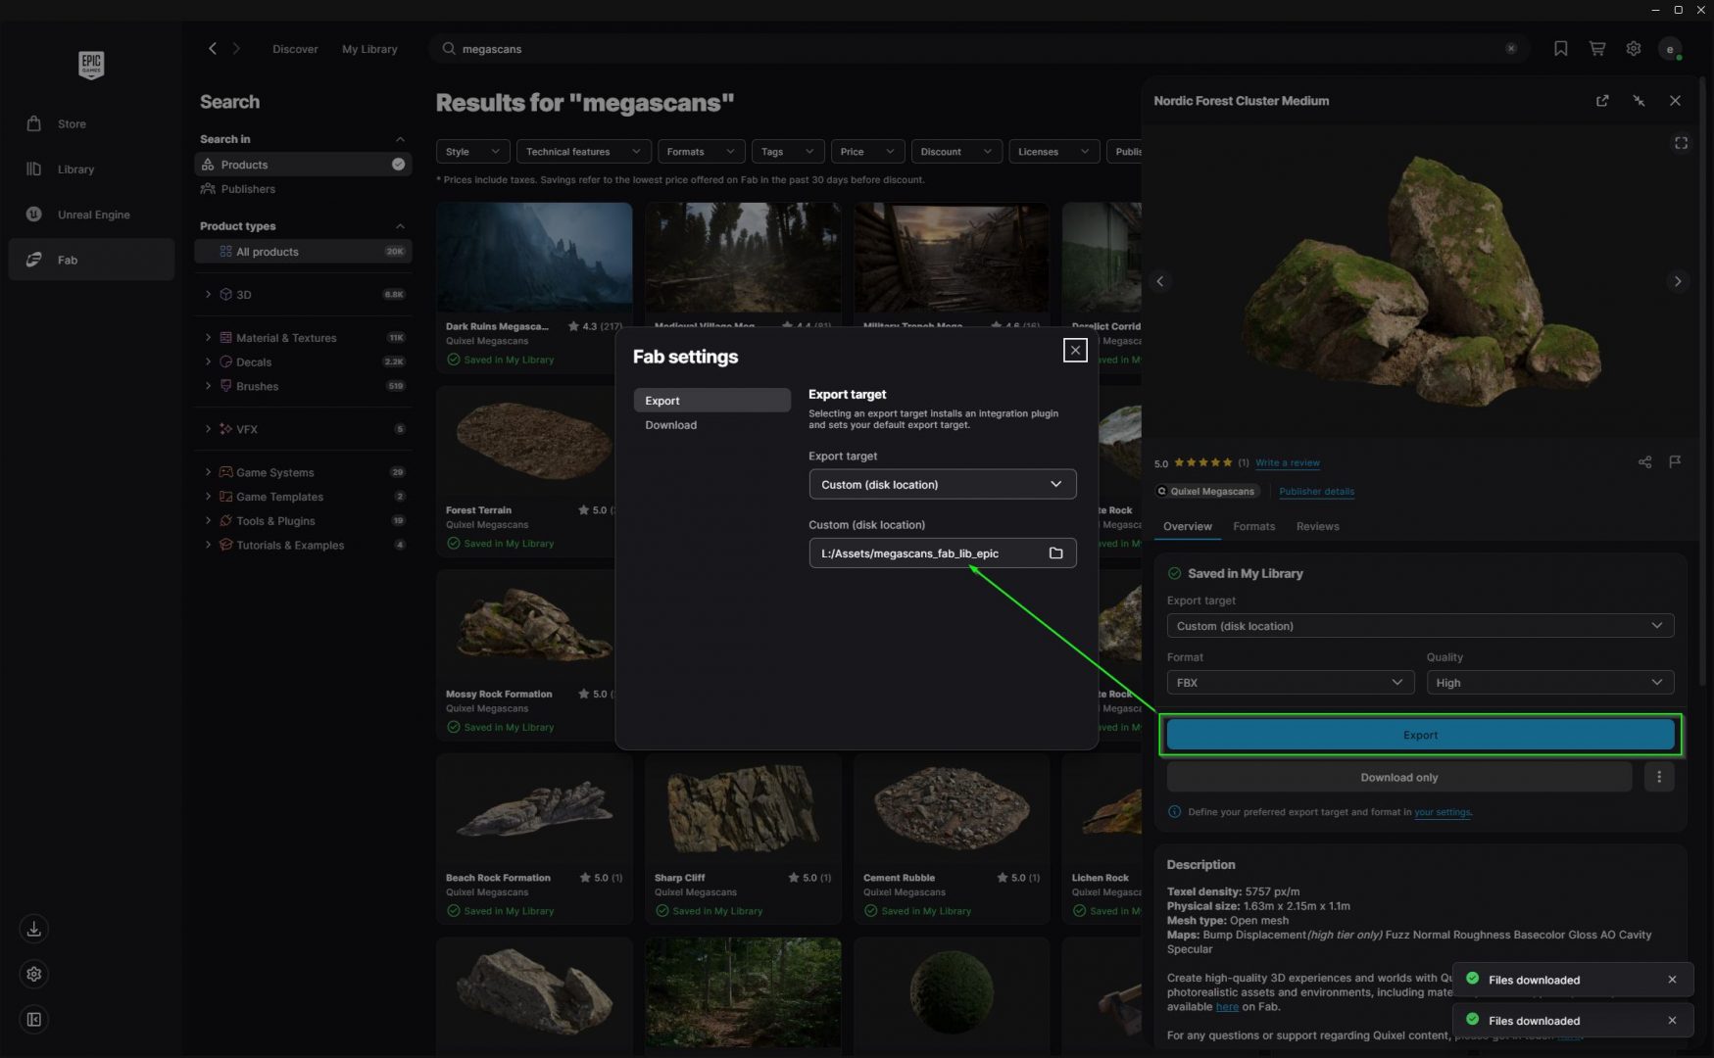View the preview image fullscreen
The image size is (1714, 1058).
tap(1681, 143)
